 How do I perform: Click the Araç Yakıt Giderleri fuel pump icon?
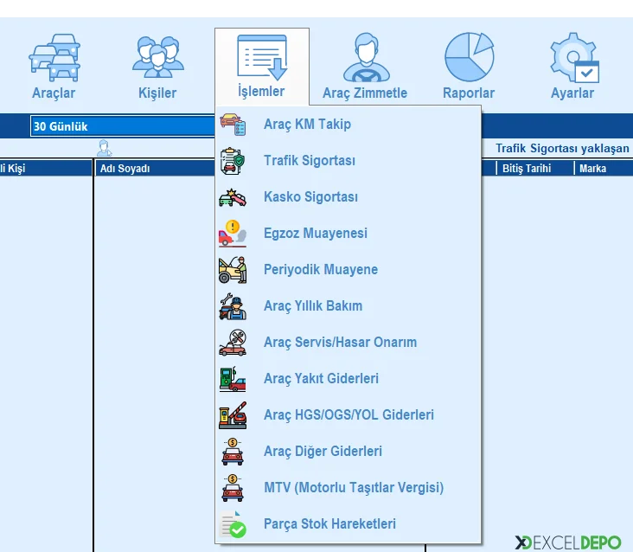[x=233, y=379]
